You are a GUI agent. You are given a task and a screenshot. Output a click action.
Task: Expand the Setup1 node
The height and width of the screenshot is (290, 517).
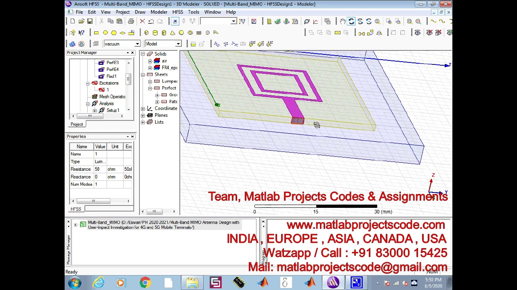95,110
